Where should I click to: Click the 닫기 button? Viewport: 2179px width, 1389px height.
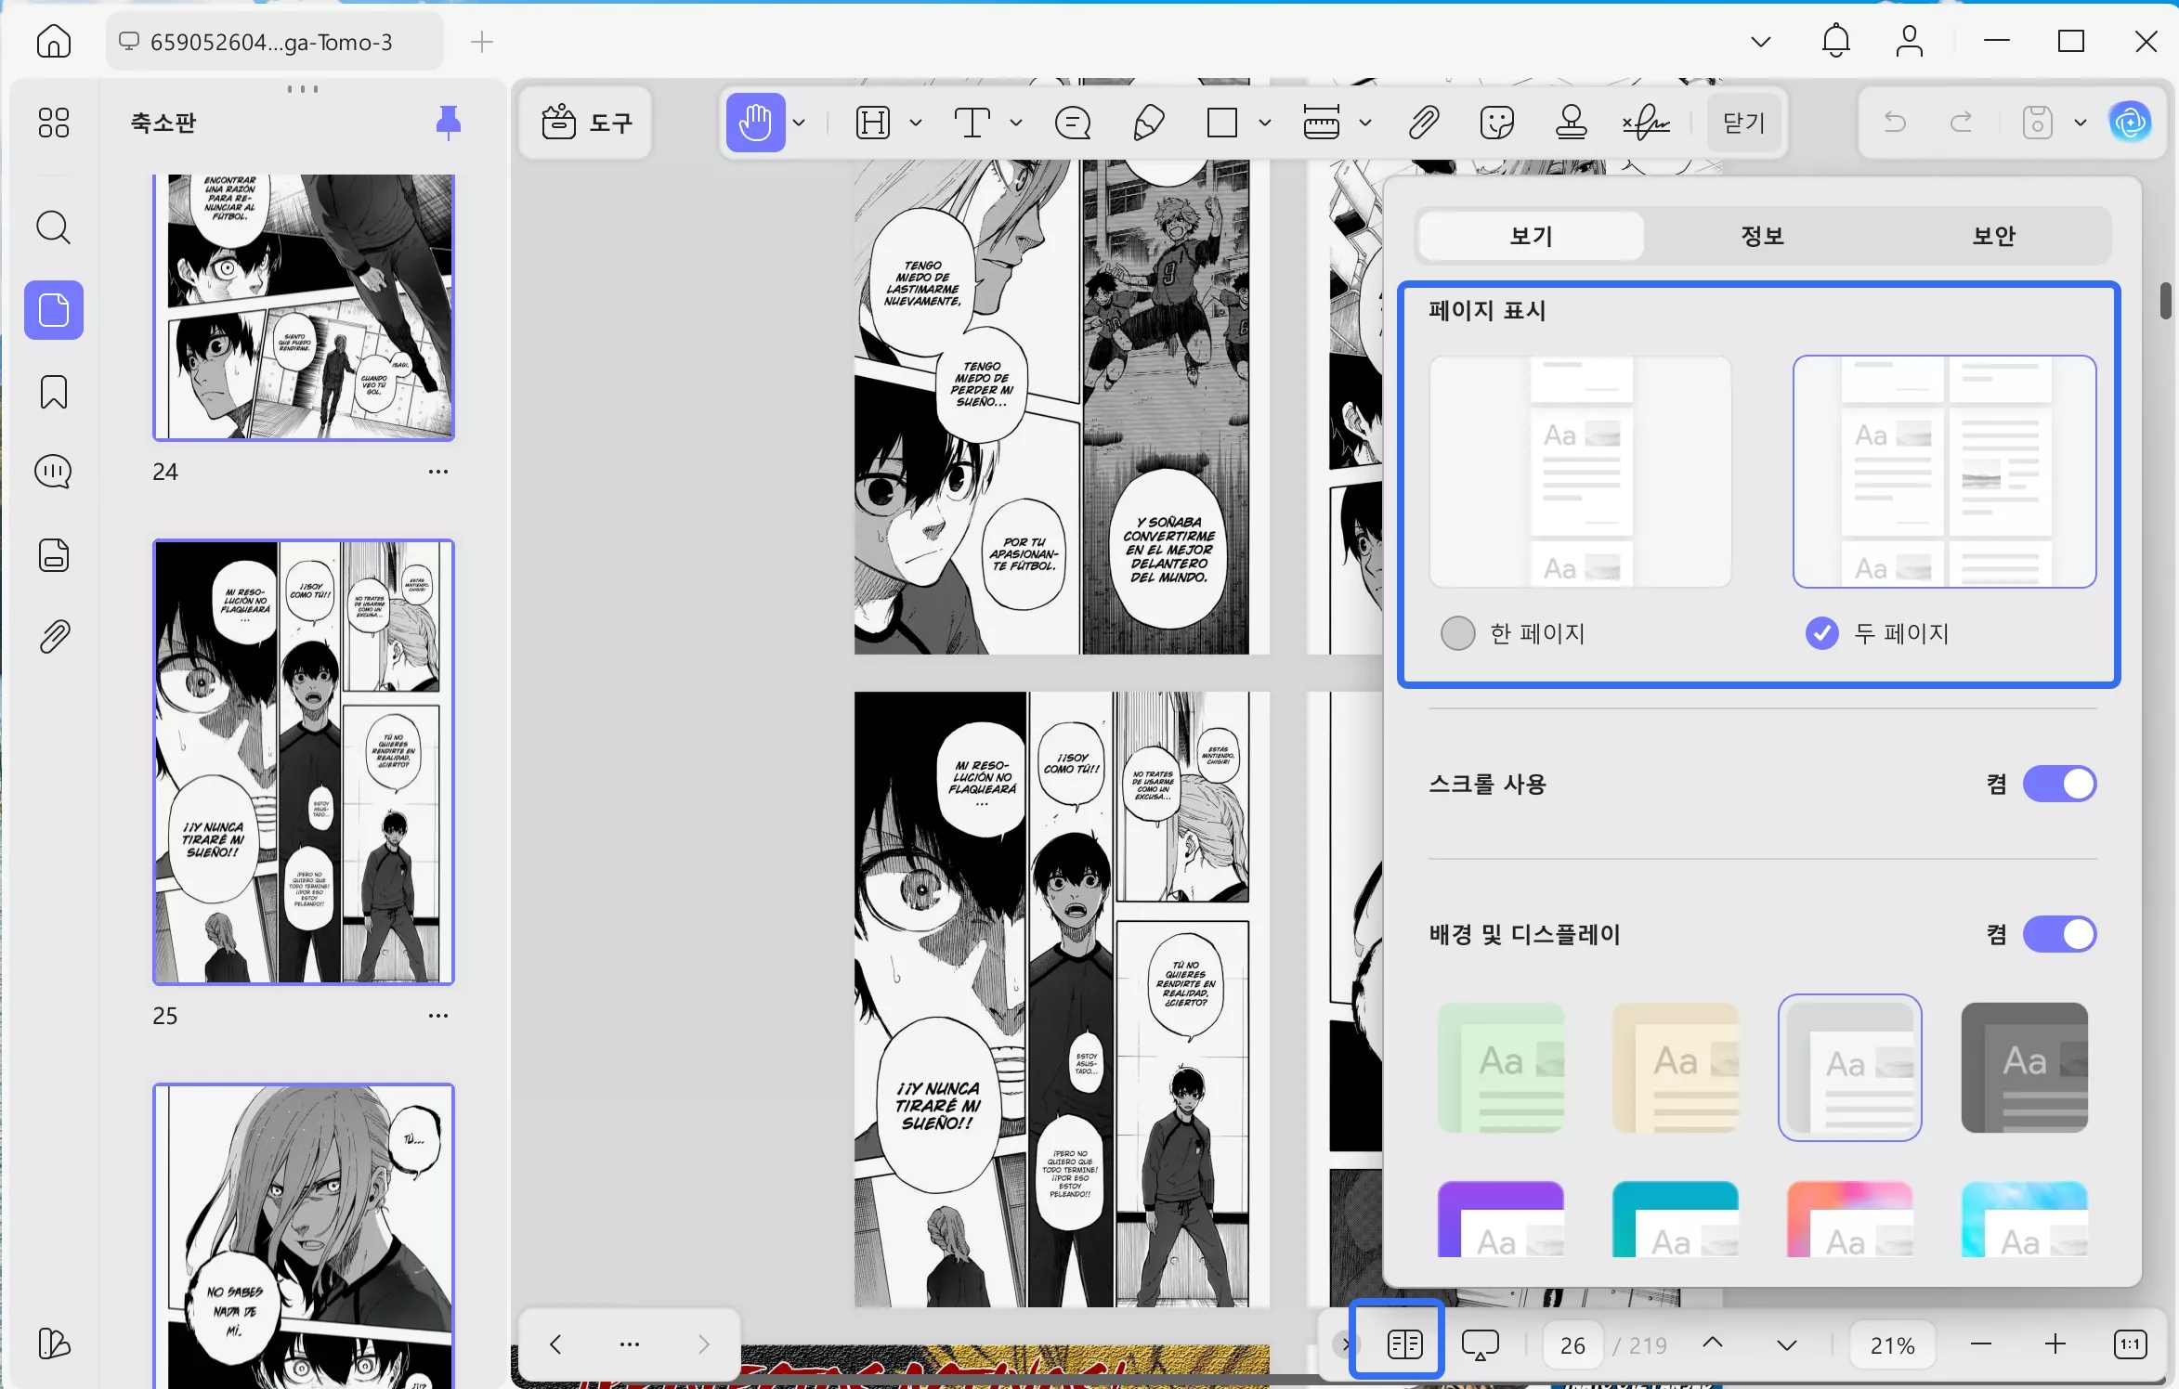click(1743, 123)
